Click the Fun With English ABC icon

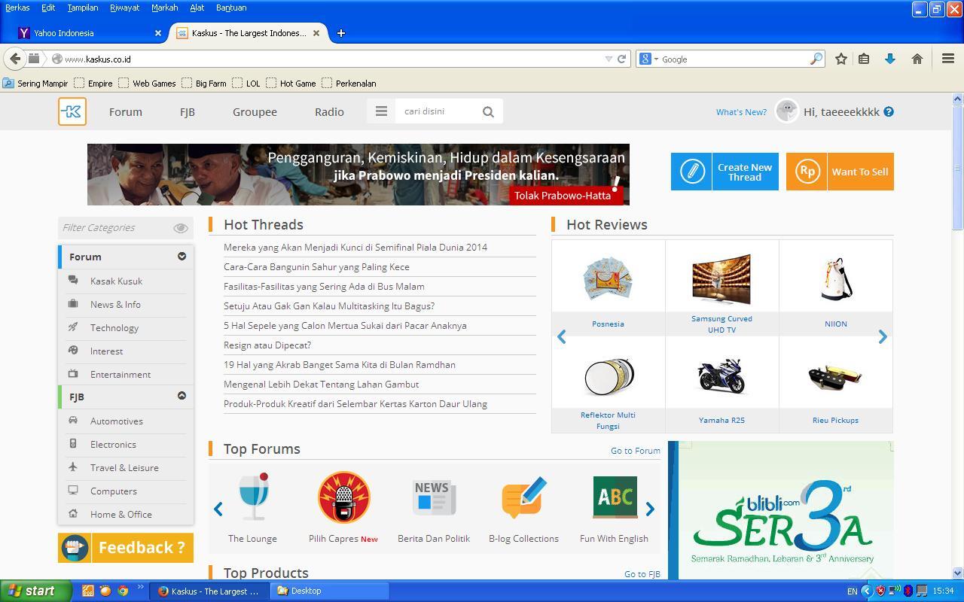pyautogui.click(x=615, y=497)
